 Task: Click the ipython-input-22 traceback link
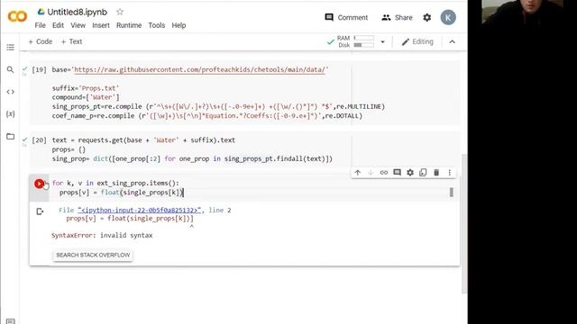[x=140, y=210]
